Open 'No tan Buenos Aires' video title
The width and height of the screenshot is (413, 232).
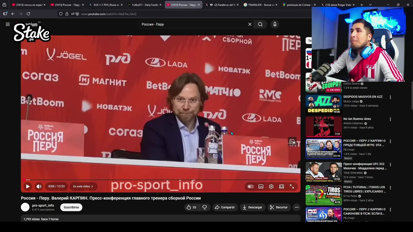357,119
